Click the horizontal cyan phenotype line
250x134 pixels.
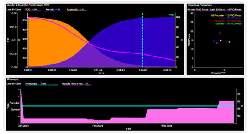(x=127, y=106)
